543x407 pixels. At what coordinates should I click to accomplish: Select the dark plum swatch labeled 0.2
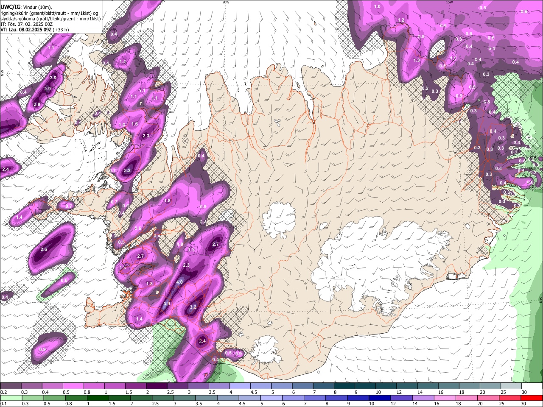click(11, 386)
